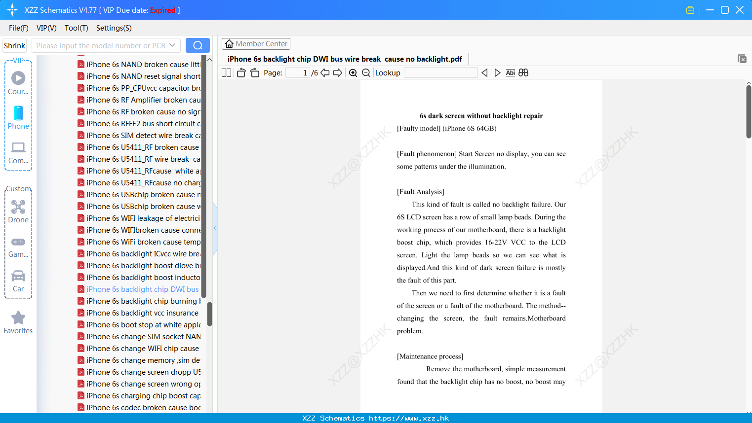Open 'iPhone 6s SIM detect wire break' file
Screen dimensions: 752x423
pyautogui.click(x=139, y=136)
